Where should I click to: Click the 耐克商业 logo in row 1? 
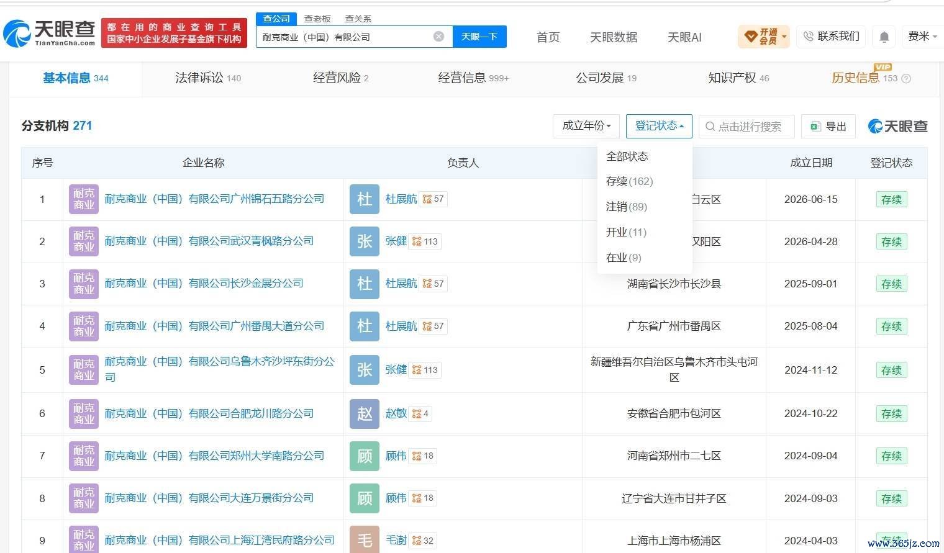pos(84,199)
